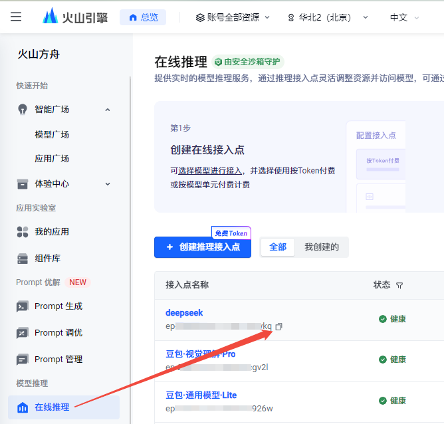Viewport: 444px width, 424px height.
Task: Open Prompt 生成 in the sidebar
Action: (58, 306)
